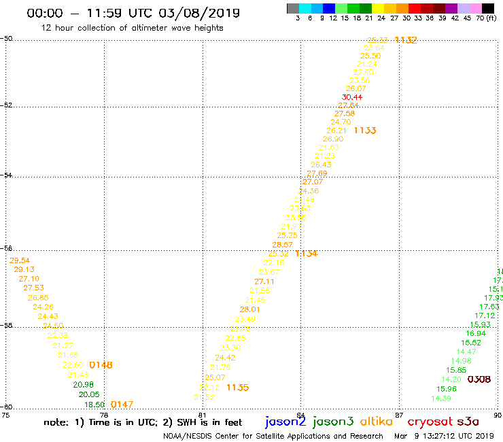Click the NOAA/NESDIS credit line
This screenshot has height=442, width=503.
pyautogui.click(x=273, y=437)
